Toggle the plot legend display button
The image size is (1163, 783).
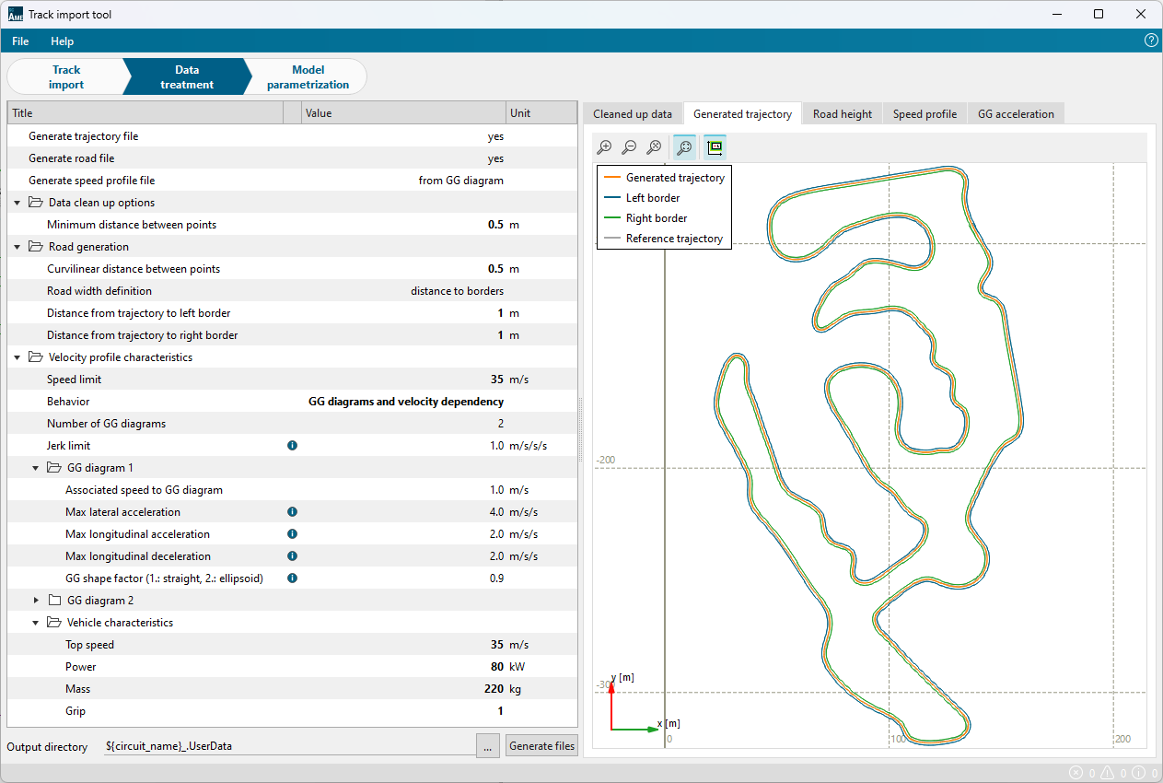(x=715, y=146)
